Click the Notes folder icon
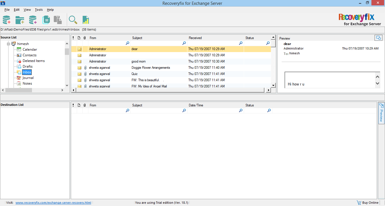 [19, 83]
